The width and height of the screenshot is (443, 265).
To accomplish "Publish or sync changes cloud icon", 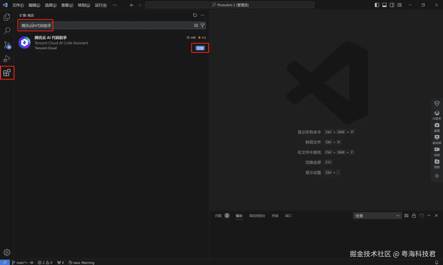I will tap(32, 263).
